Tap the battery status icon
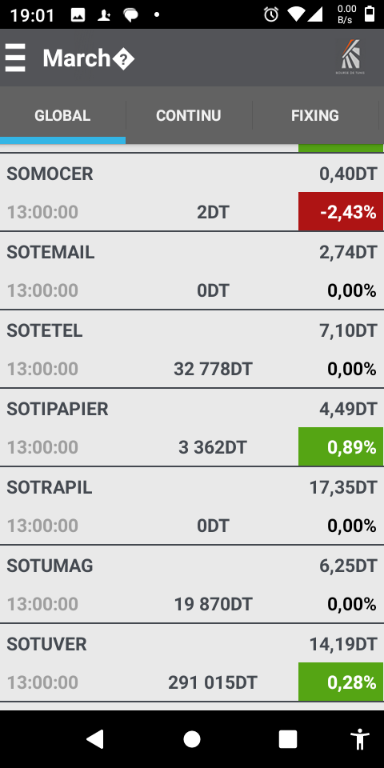 (370, 14)
